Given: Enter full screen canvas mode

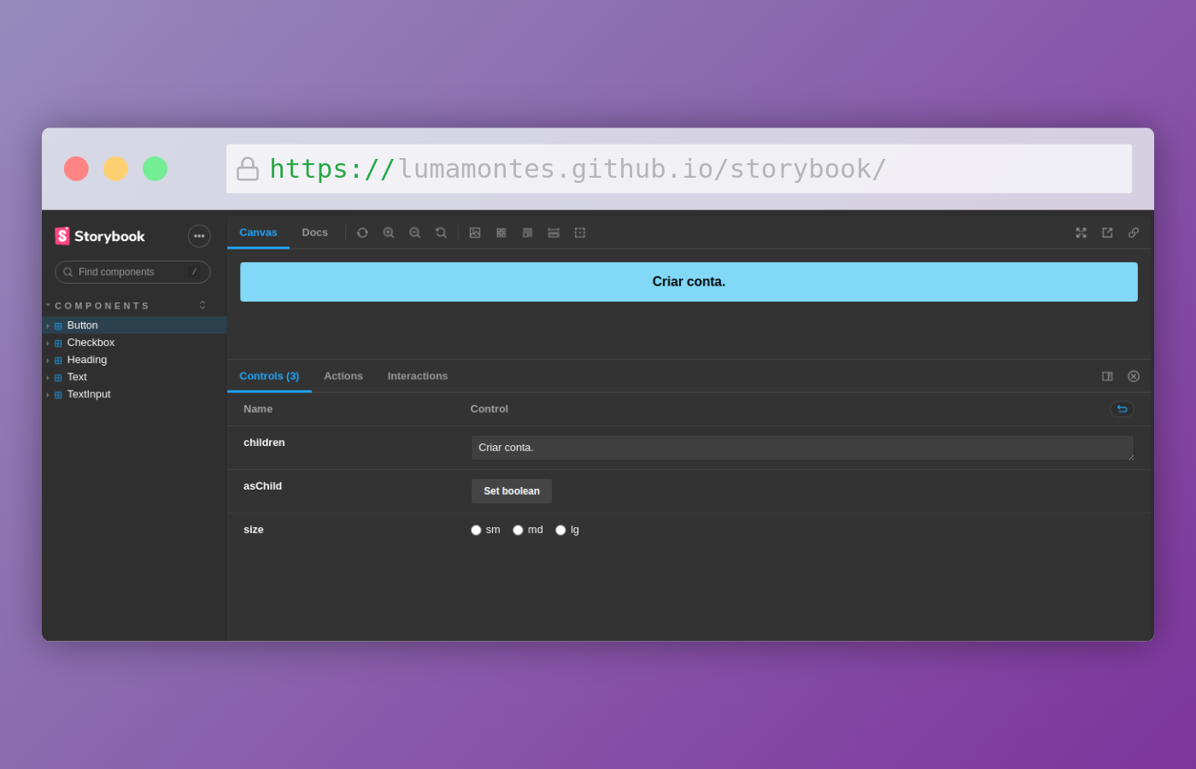Looking at the screenshot, I should tap(1081, 232).
